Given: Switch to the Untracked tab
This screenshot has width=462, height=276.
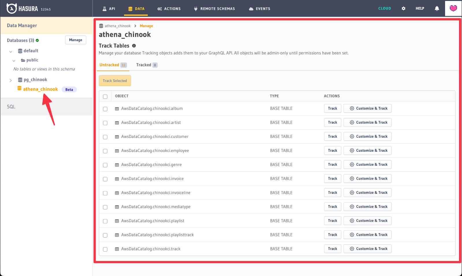Looking at the screenshot, I should pyautogui.click(x=113, y=65).
